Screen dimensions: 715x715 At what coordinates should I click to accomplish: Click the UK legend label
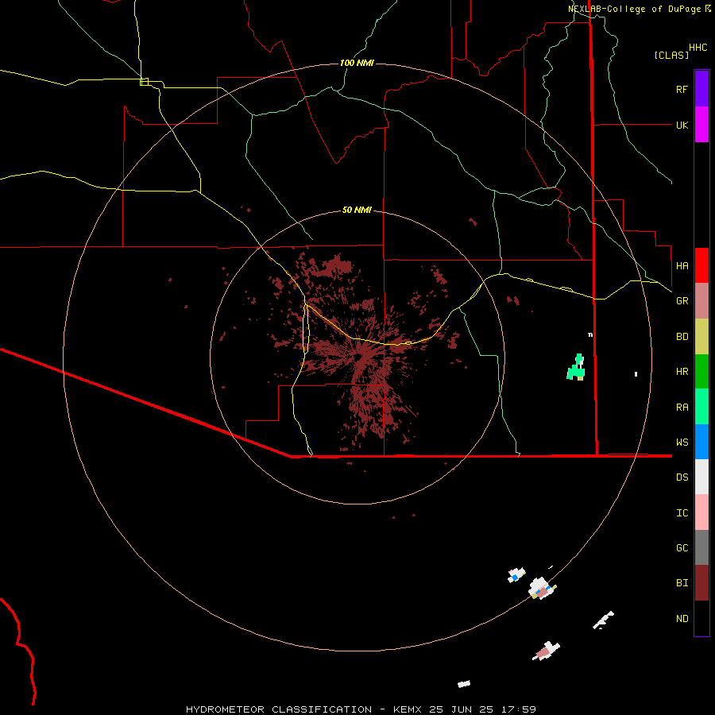tap(682, 125)
